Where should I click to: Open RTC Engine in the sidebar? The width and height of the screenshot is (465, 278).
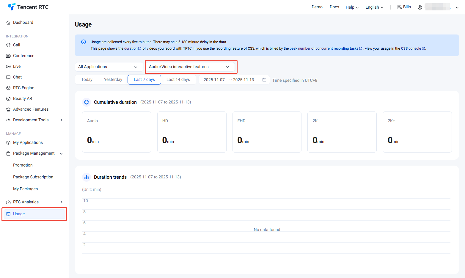23,88
